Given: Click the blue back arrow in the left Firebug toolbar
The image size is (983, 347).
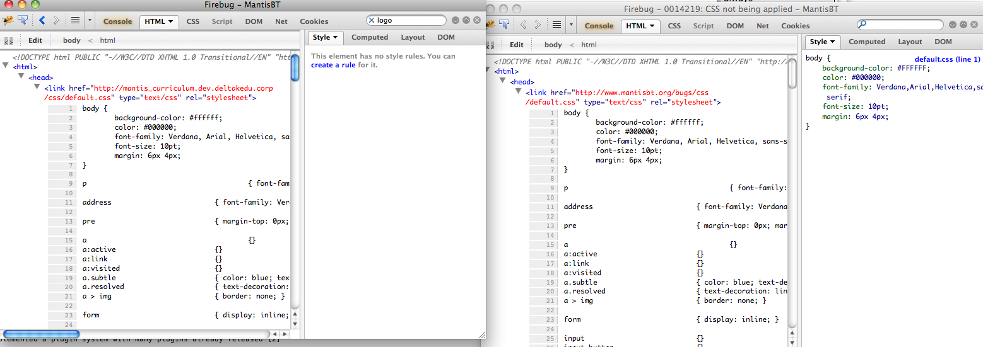Looking at the screenshot, I should pos(42,21).
